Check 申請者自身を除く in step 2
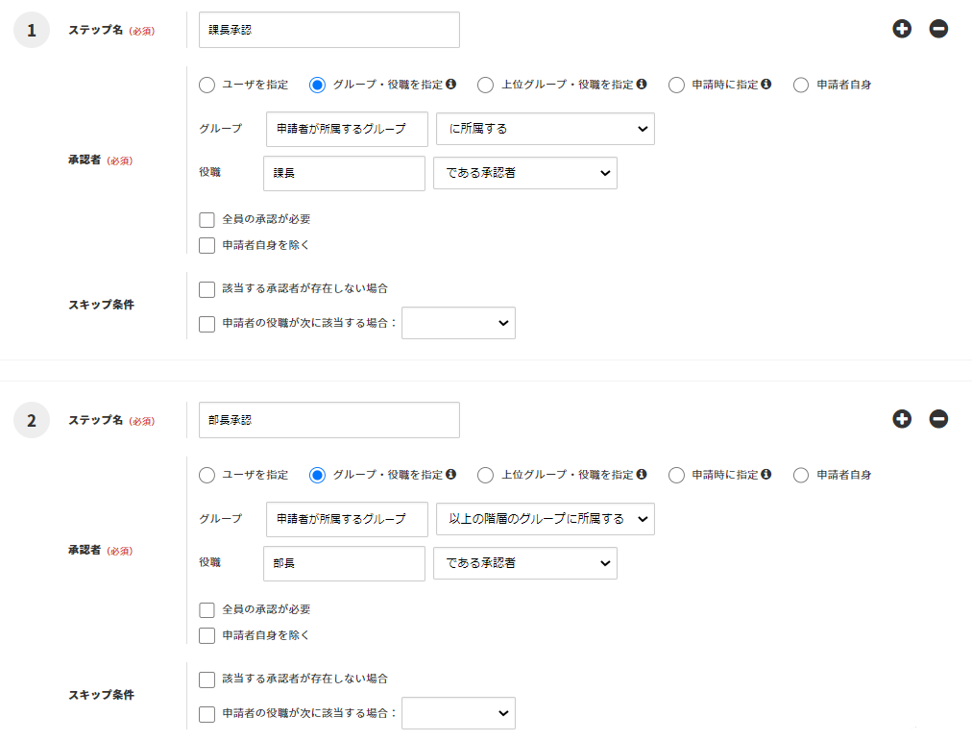972x741 pixels. tap(207, 635)
